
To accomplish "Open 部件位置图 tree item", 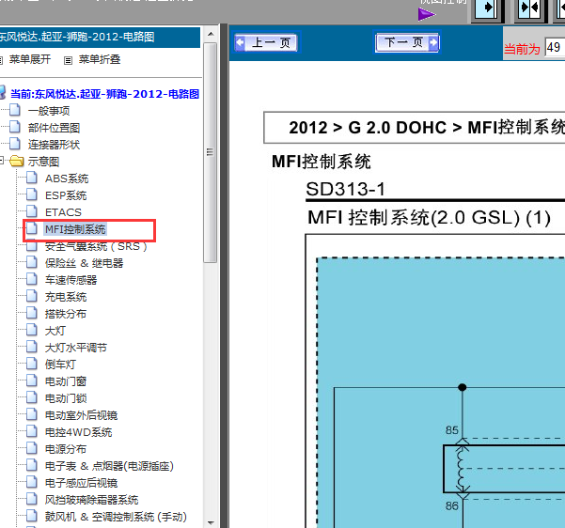I will (54, 128).
